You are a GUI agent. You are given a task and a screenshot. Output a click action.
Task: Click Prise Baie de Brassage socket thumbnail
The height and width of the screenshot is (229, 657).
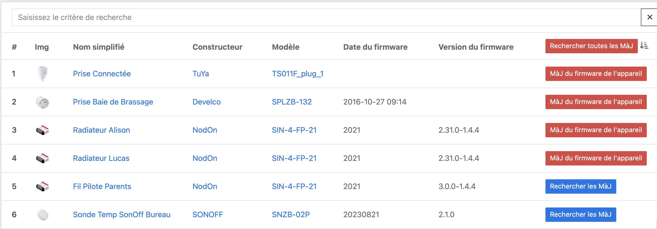pyautogui.click(x=42, y=102)
